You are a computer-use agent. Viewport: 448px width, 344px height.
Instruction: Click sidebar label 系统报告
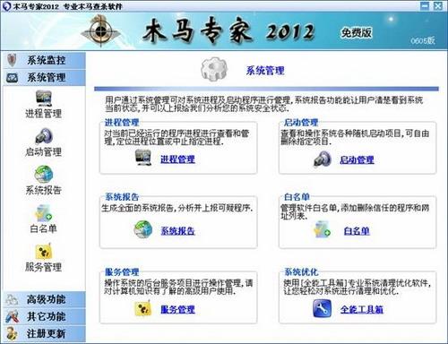click(44, 190)
